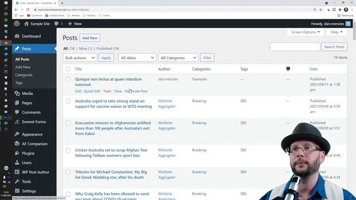The width and height of the screenshot is (356, 200).
Task: Click the Posts pushpin icon
Action: tap(17, 49)
